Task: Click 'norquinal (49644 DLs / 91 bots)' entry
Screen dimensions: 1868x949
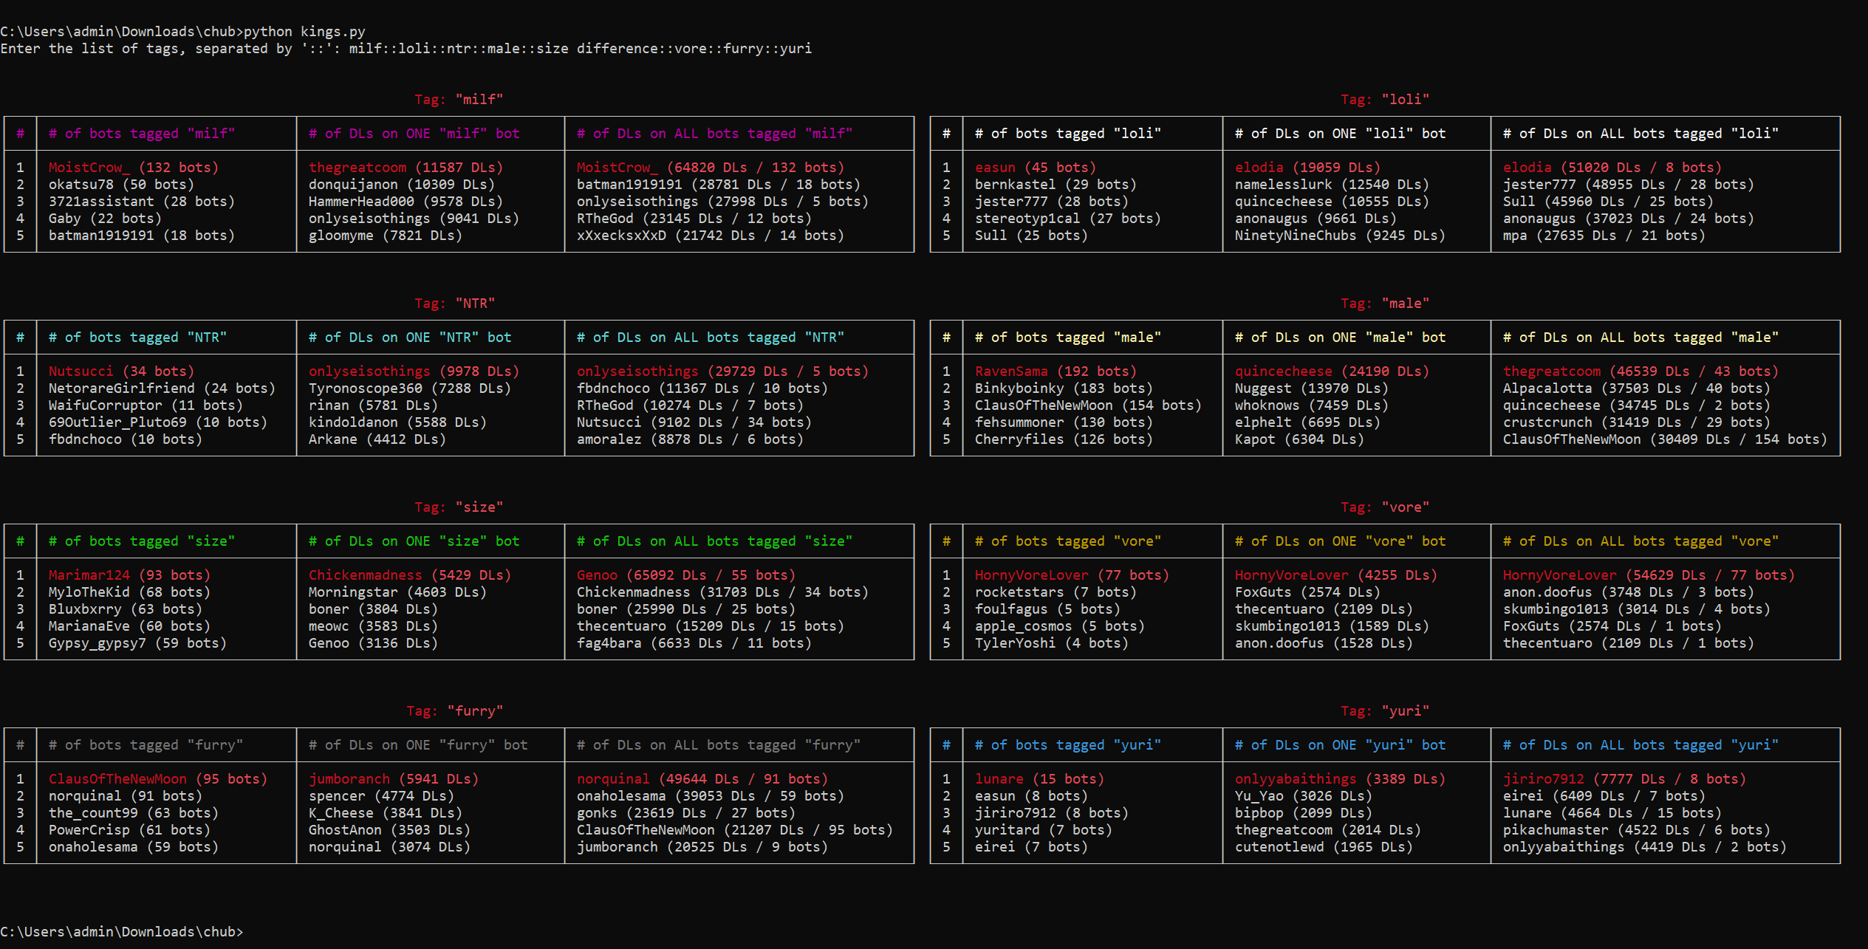Action: (x=702, y=778)
